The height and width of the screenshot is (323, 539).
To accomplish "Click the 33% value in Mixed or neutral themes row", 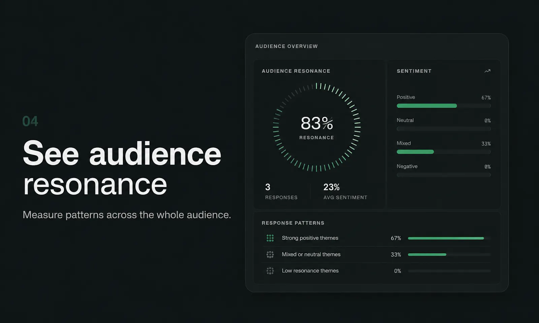I will pos(396,255).
